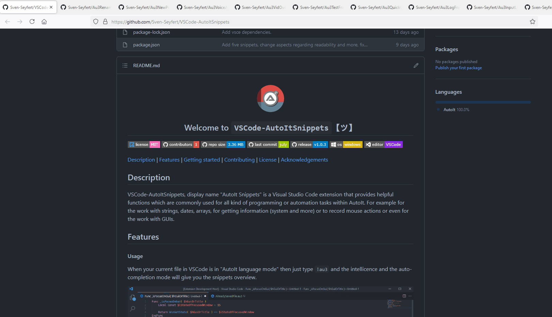Screen dimensions: 552x317
Task: Open the repo size 3.36 MB badge
Action: 223,145
